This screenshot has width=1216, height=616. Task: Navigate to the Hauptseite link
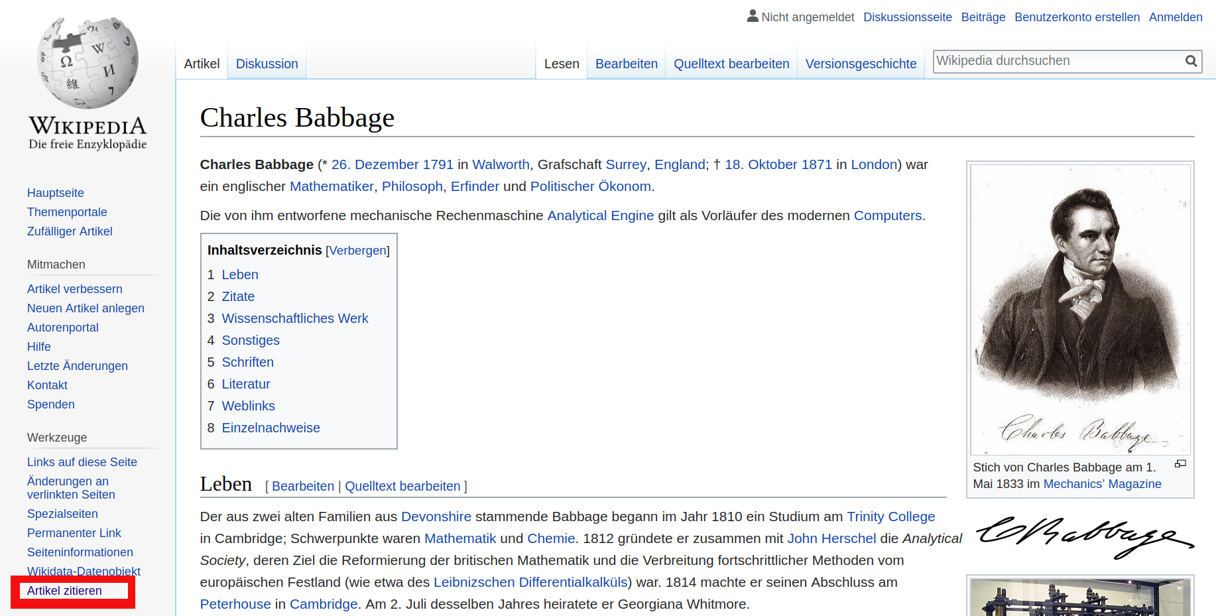pyautogui.click(x=55, y=192)
